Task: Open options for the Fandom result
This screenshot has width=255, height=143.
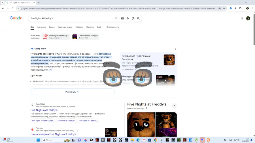Action: 78,131
